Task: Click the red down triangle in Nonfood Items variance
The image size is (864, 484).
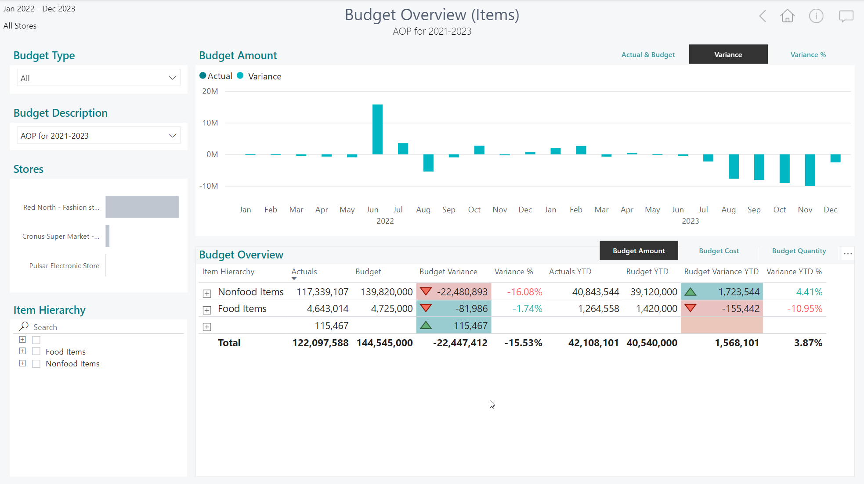Action: tap(426, 291)
